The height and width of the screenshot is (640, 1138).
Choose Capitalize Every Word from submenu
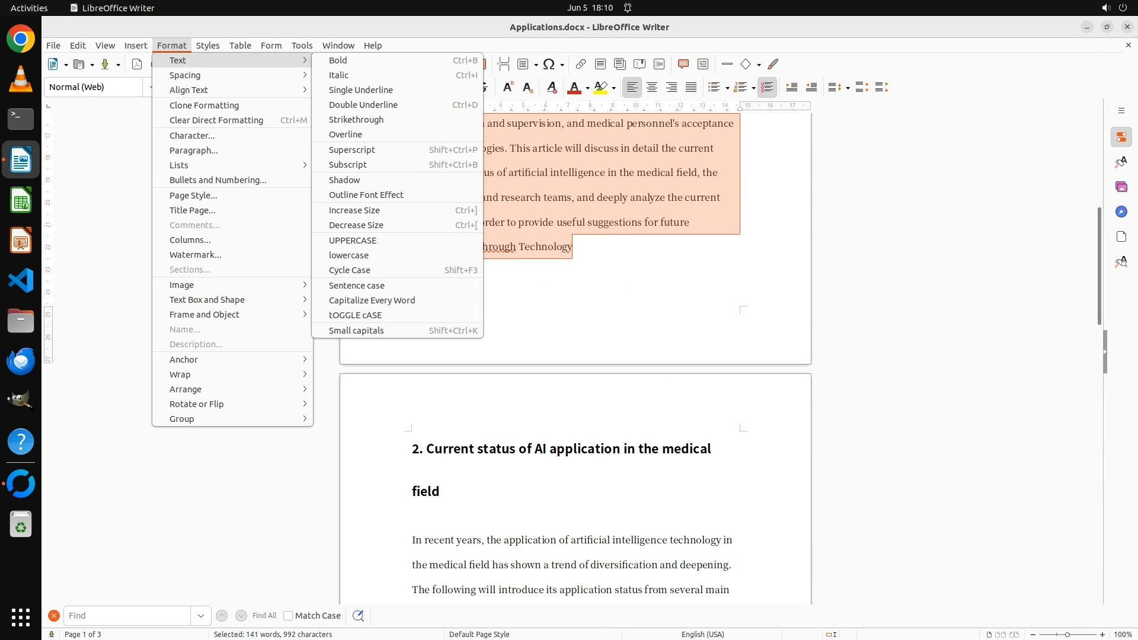[372, 300]
